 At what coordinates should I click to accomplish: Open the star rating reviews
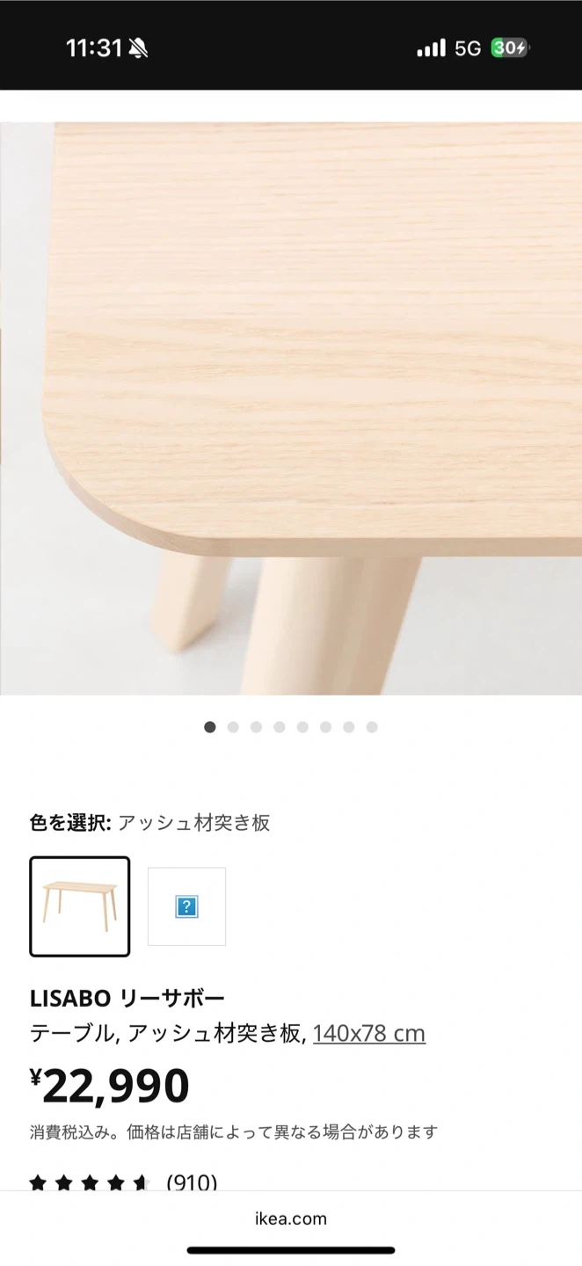90,1182
